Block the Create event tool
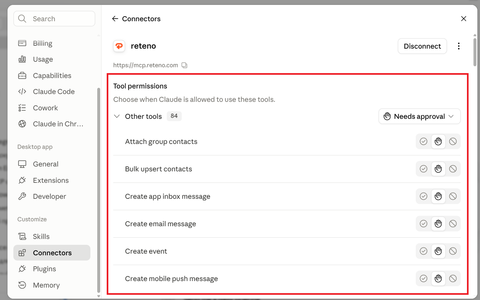The width and height of the screenshot is (480, 300). 453,251
